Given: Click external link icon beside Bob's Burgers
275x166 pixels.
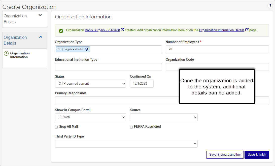Looking at the screenshot, I should point(122,30).
